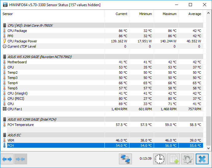
Task: Select the ASUS EC group row
Action: click(x=102, y=135)
